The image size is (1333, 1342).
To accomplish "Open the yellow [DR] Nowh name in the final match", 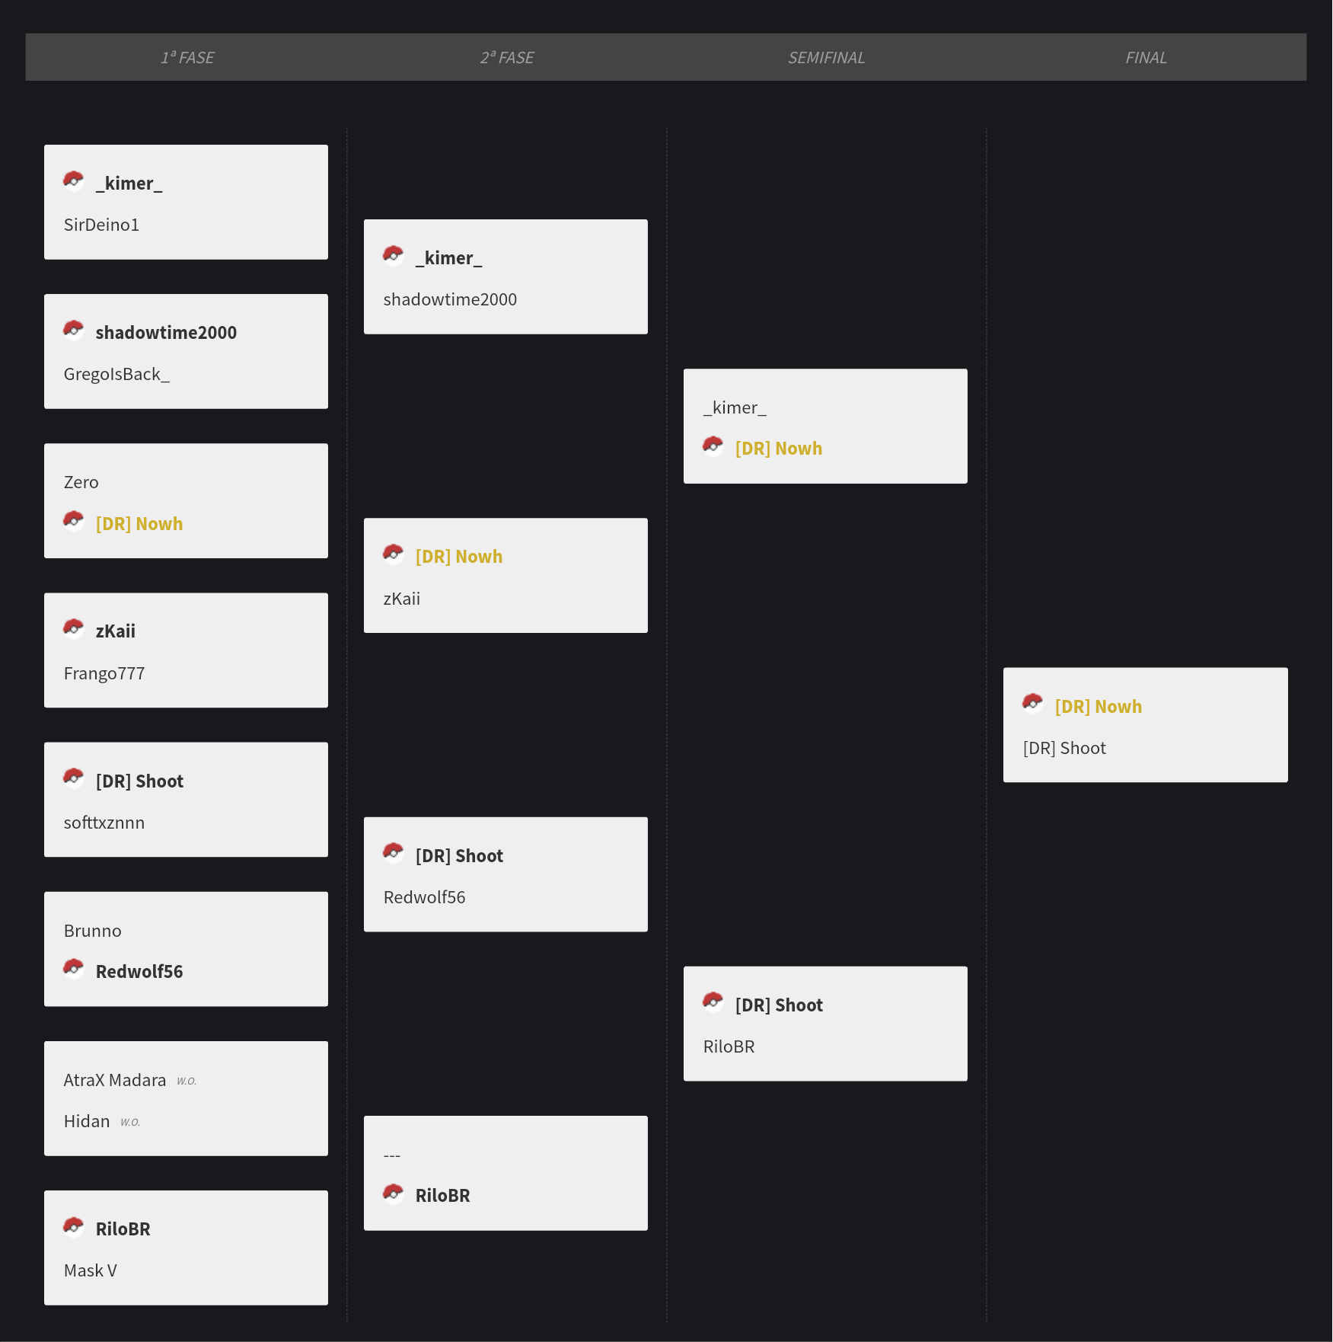I will click(1098, 707).
